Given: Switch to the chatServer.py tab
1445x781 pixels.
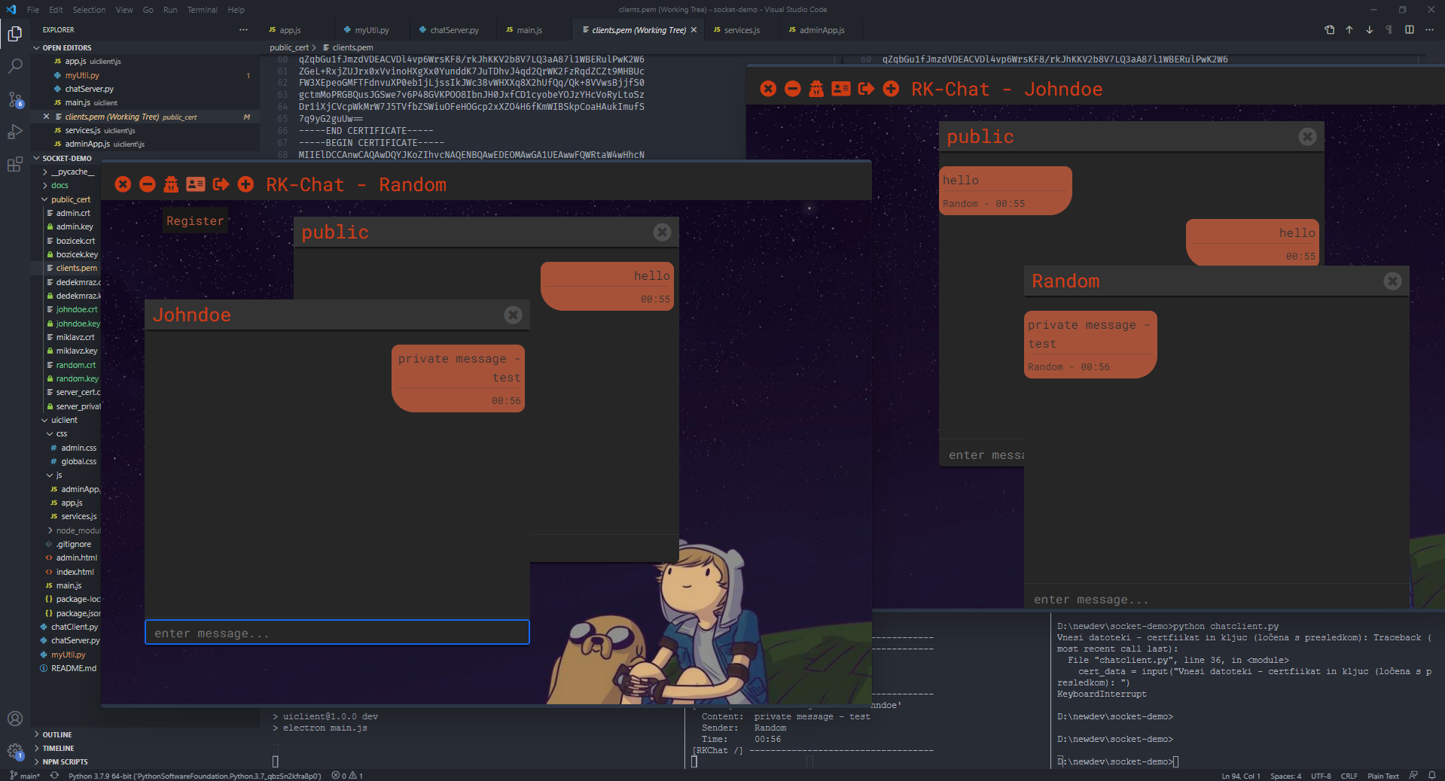Looking at the screenshot, I should pyautogui.click(x=455, y=30).
